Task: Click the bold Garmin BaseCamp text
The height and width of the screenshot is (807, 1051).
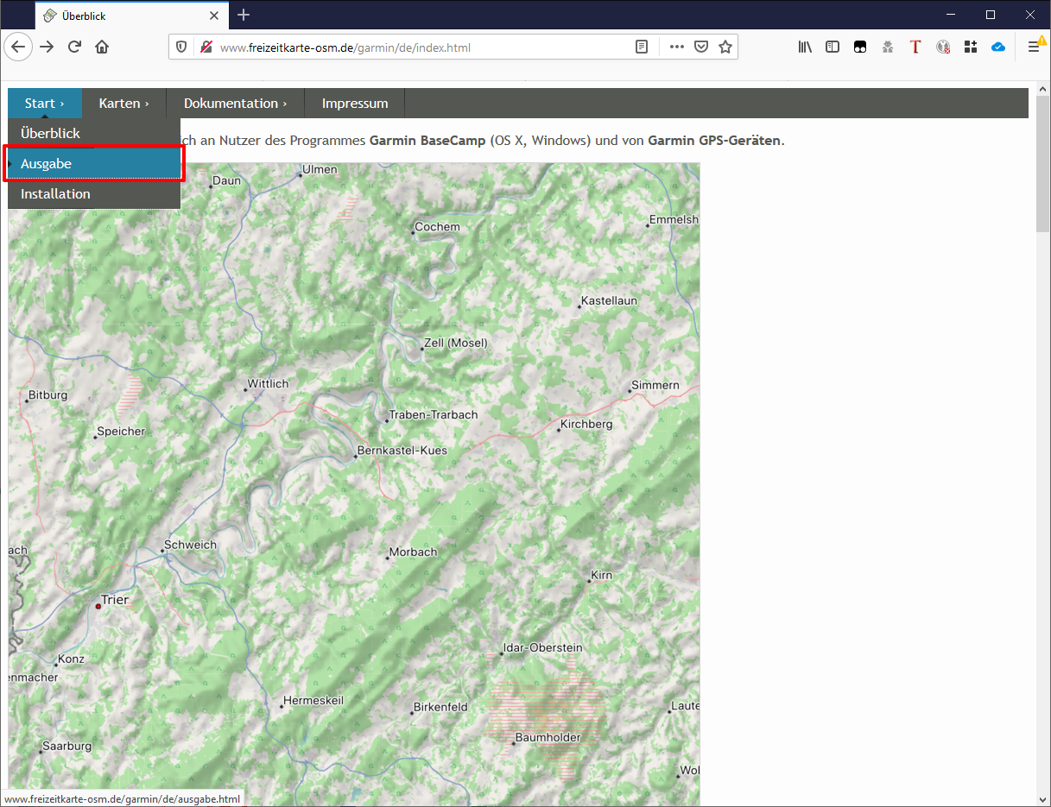Action: [427, 140]
